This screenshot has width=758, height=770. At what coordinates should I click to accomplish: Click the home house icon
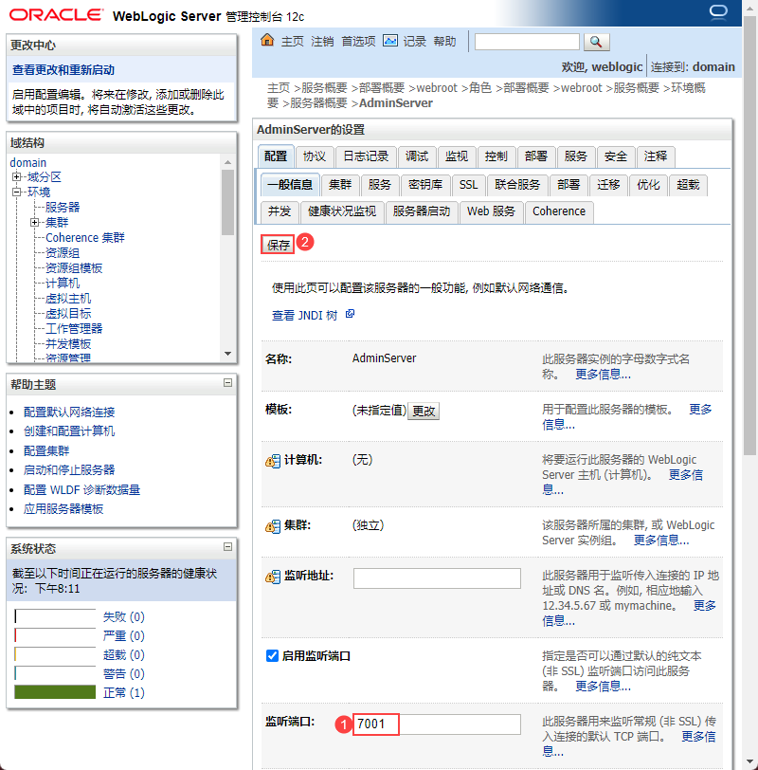click(267, 40)
